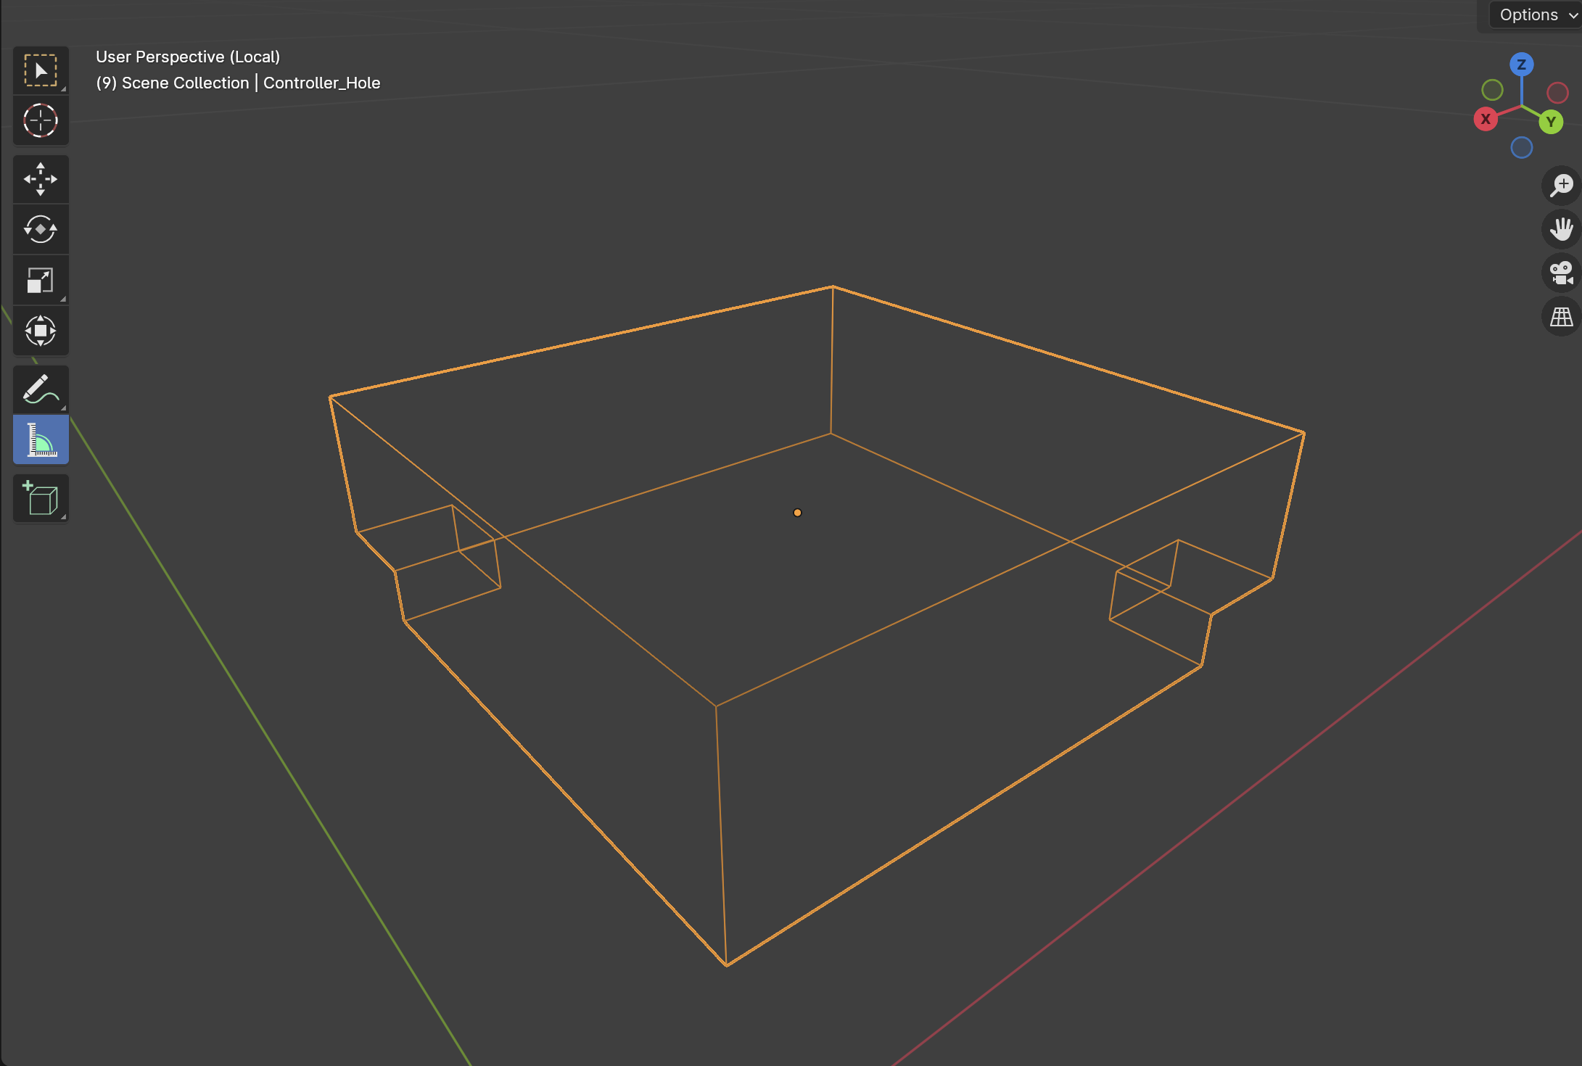Screen dimensions: 1582x1066
Task: Click the green Y axis gizmo handle
Action: [1551, 122]
